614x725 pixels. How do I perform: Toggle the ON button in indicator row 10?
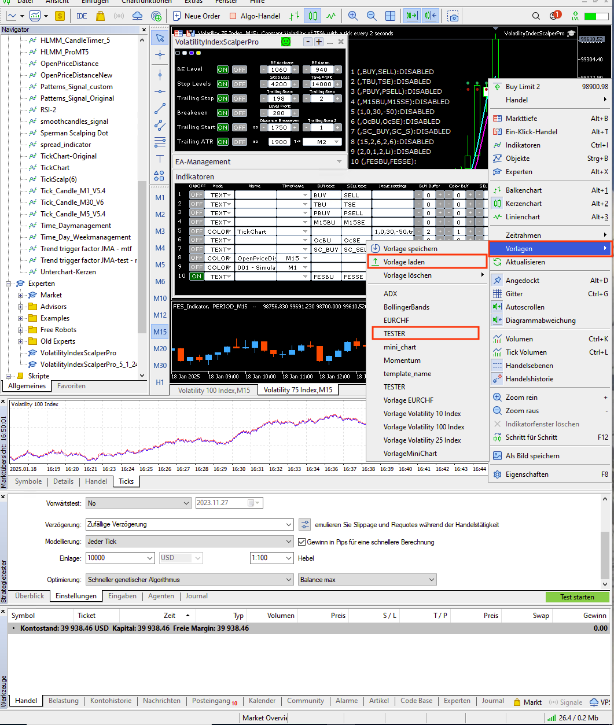click(x=197, y=277)
